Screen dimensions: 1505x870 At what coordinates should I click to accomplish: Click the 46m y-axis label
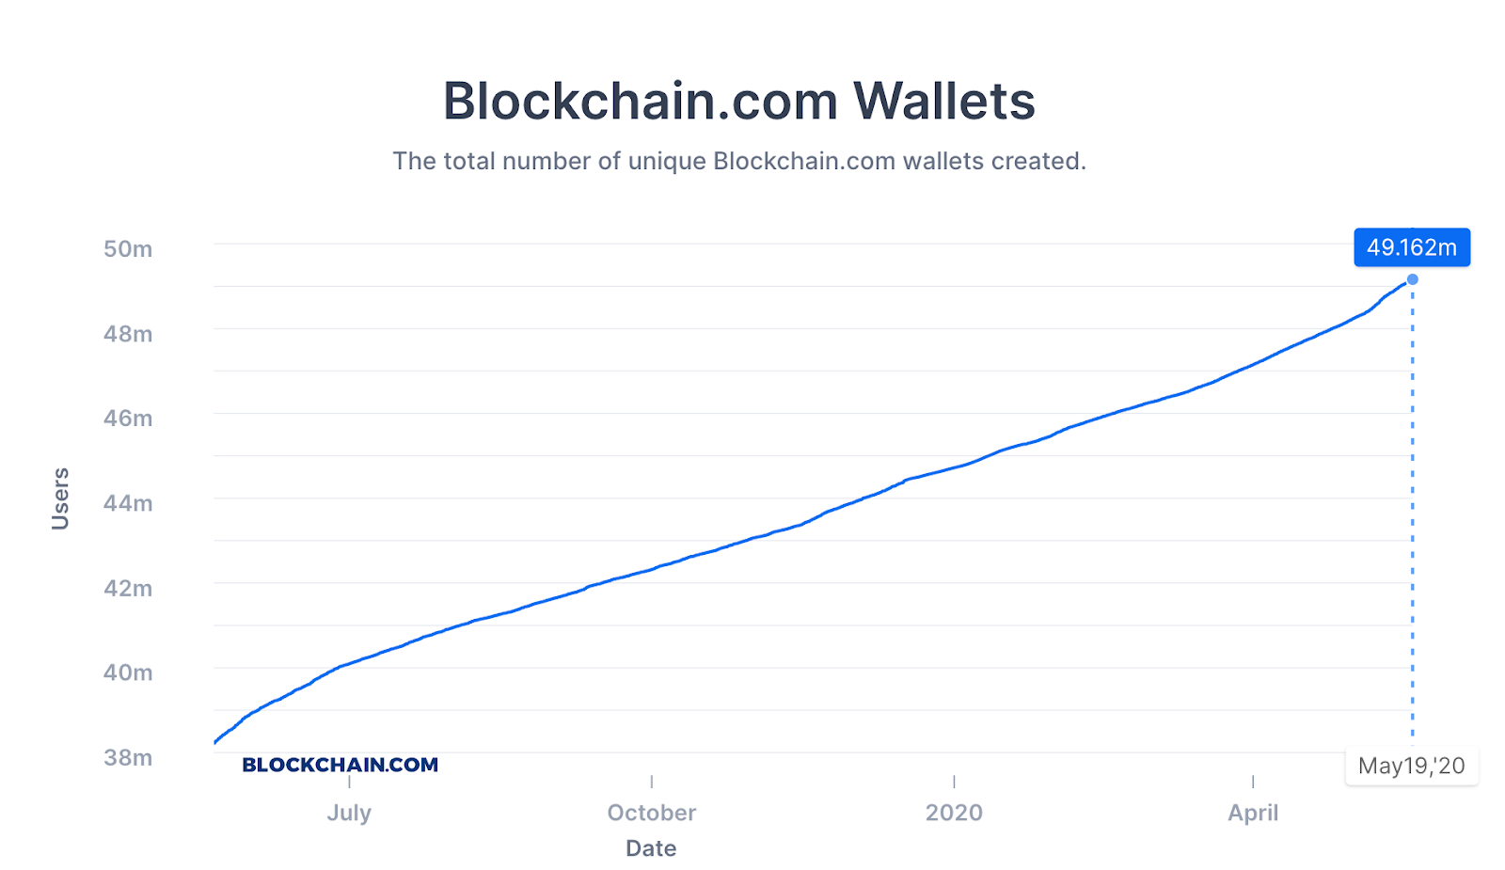click(x=128, y=419)
